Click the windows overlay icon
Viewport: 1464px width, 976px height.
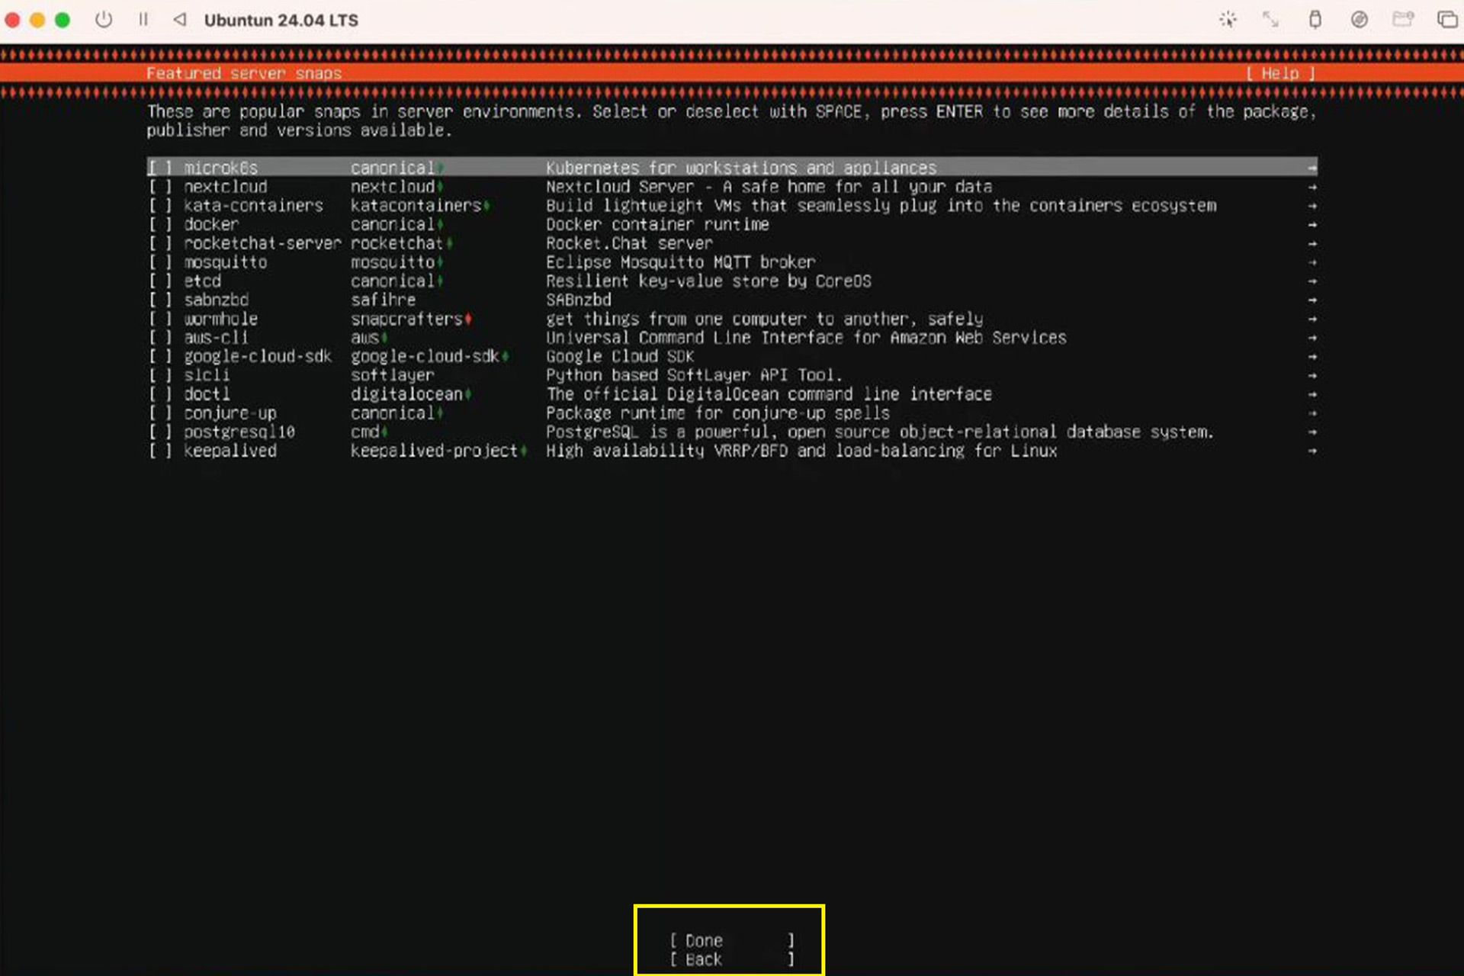pos(1447,20)
